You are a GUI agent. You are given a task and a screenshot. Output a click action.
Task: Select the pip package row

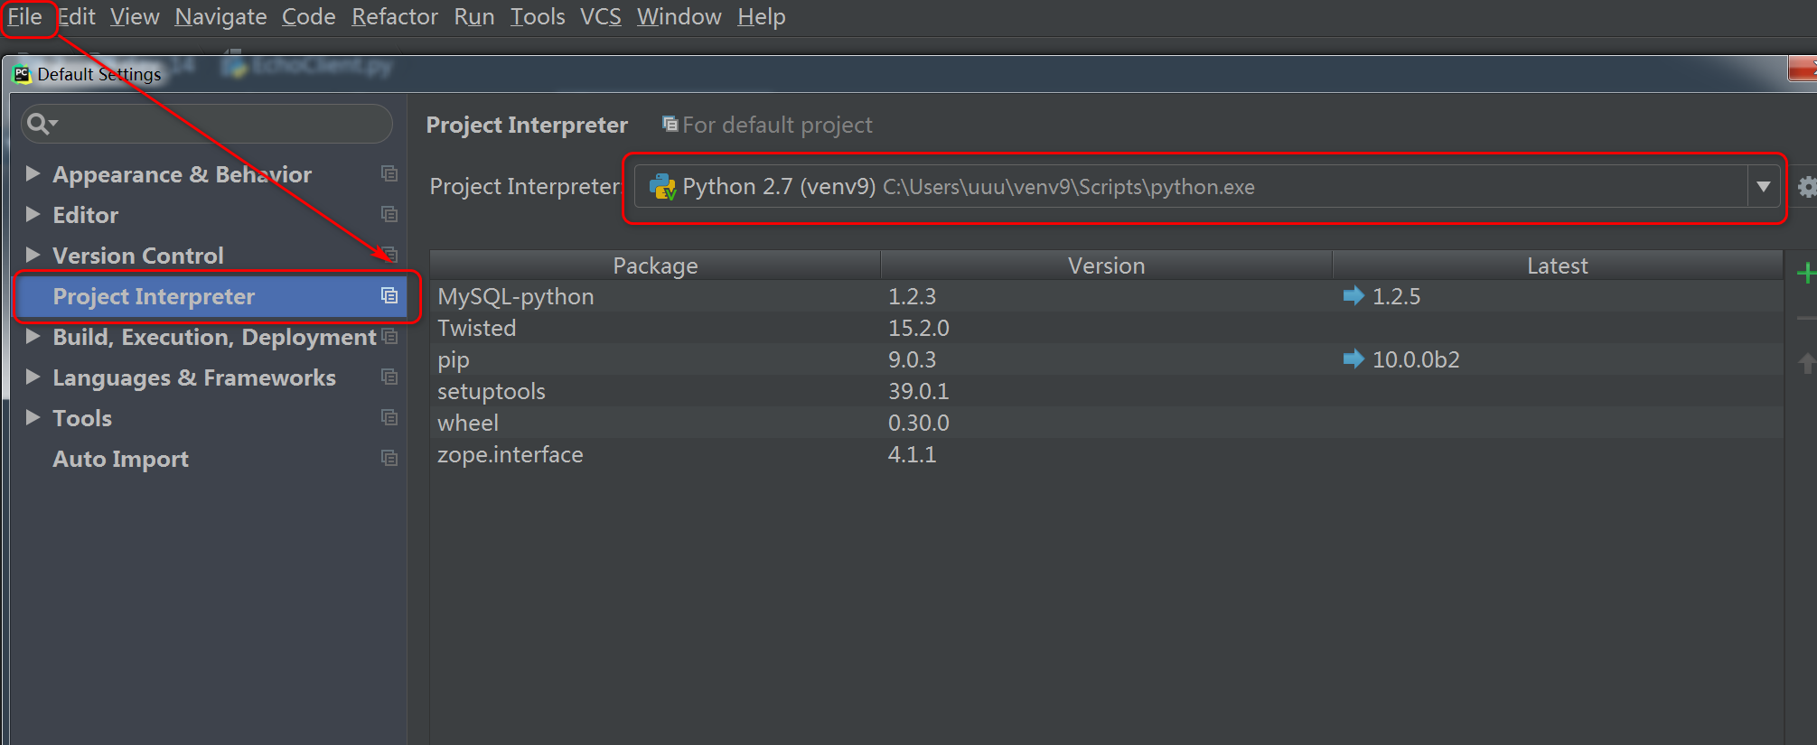pyautogui.click(x=1106, y=359)
